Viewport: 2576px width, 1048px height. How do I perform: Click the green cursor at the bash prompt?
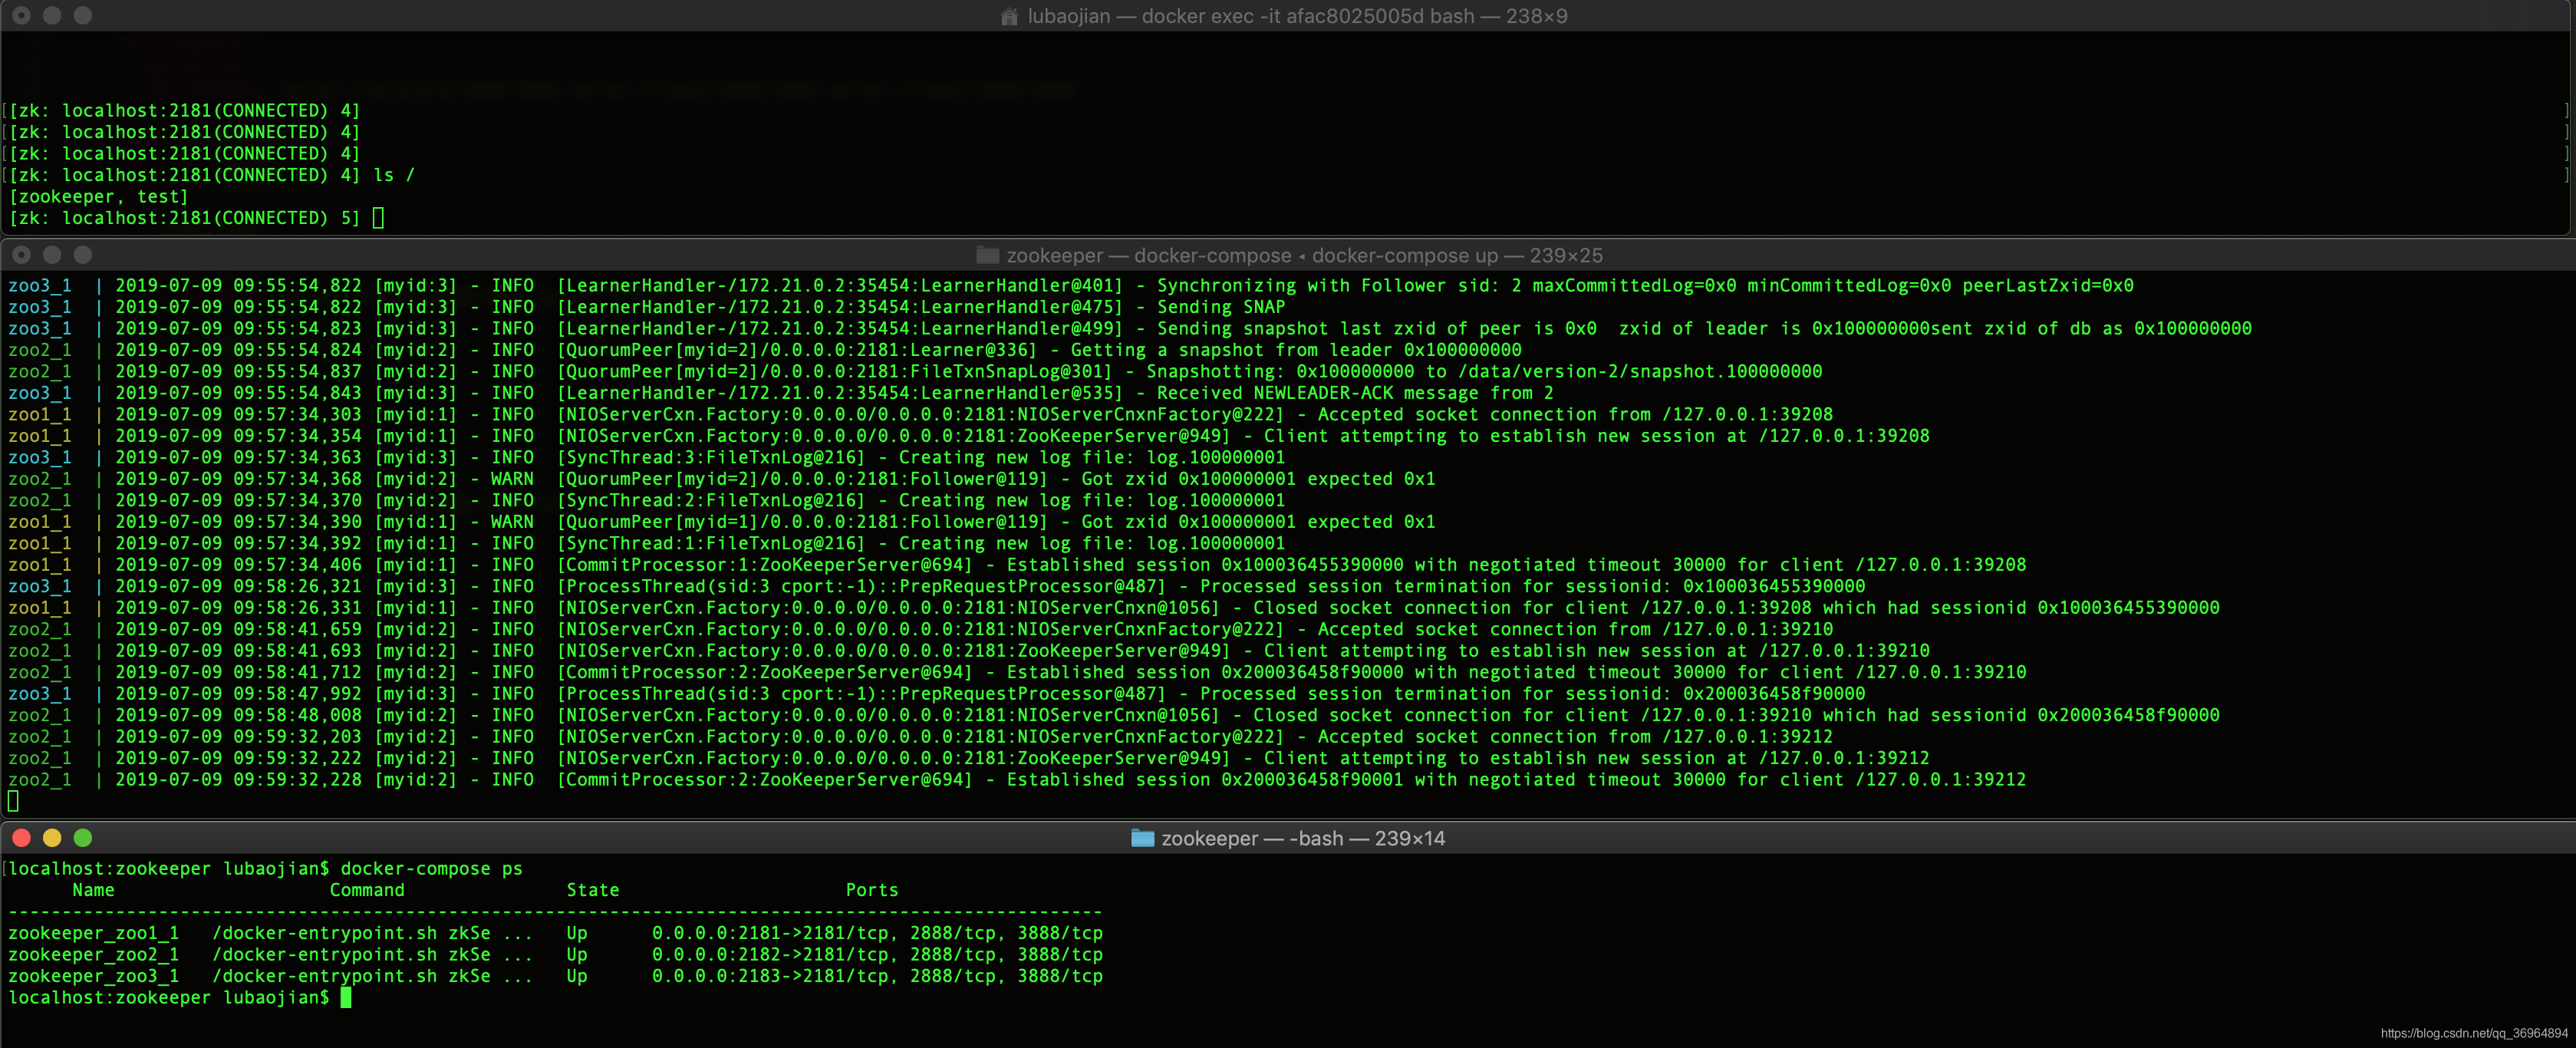(346, 997)
